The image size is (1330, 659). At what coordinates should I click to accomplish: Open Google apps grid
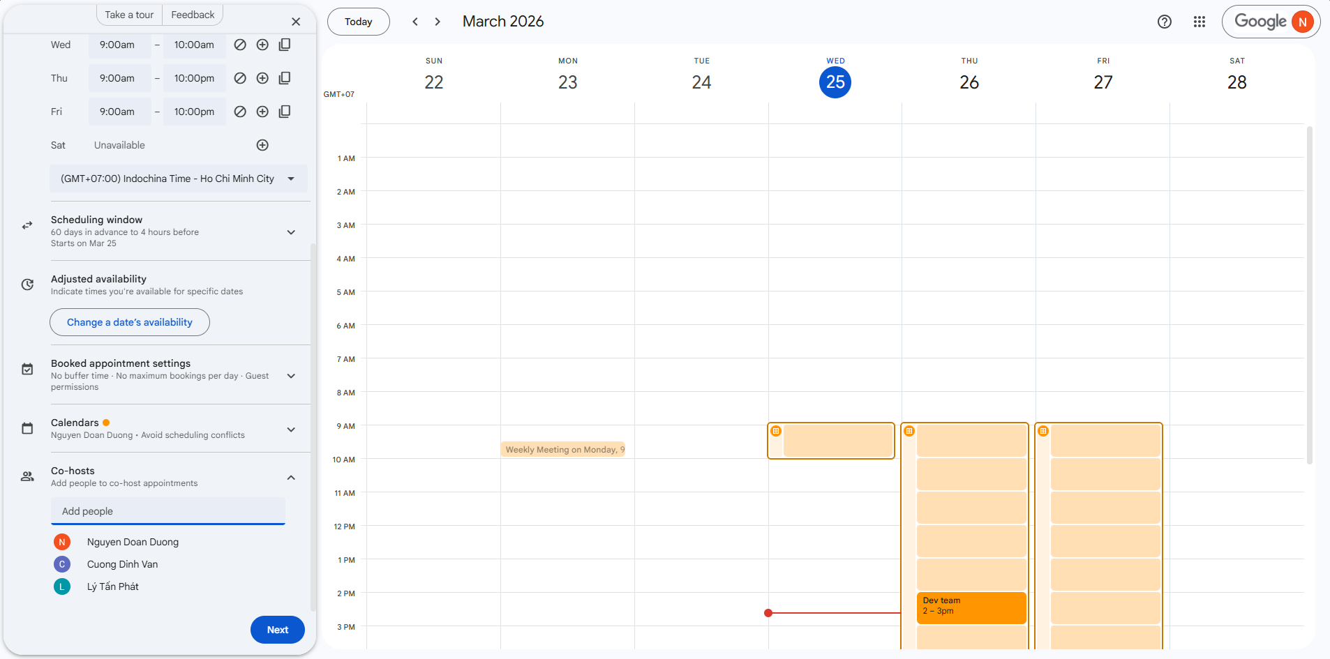pos(1200,22)
